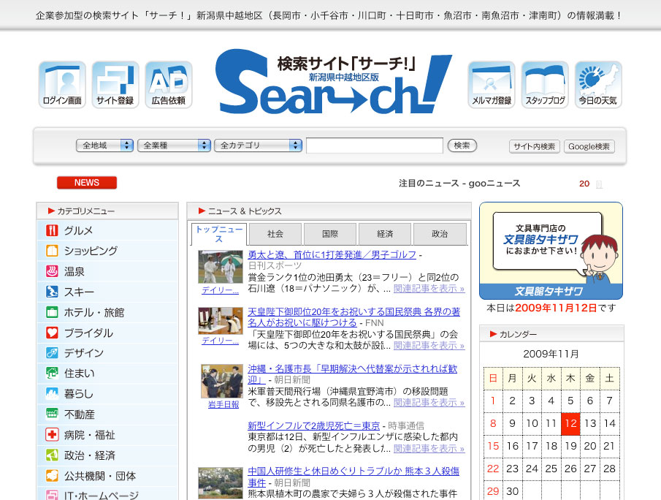Open the 全カテゴリ category dropdown
Screen dimensions: 661x500
coord(259,145)
